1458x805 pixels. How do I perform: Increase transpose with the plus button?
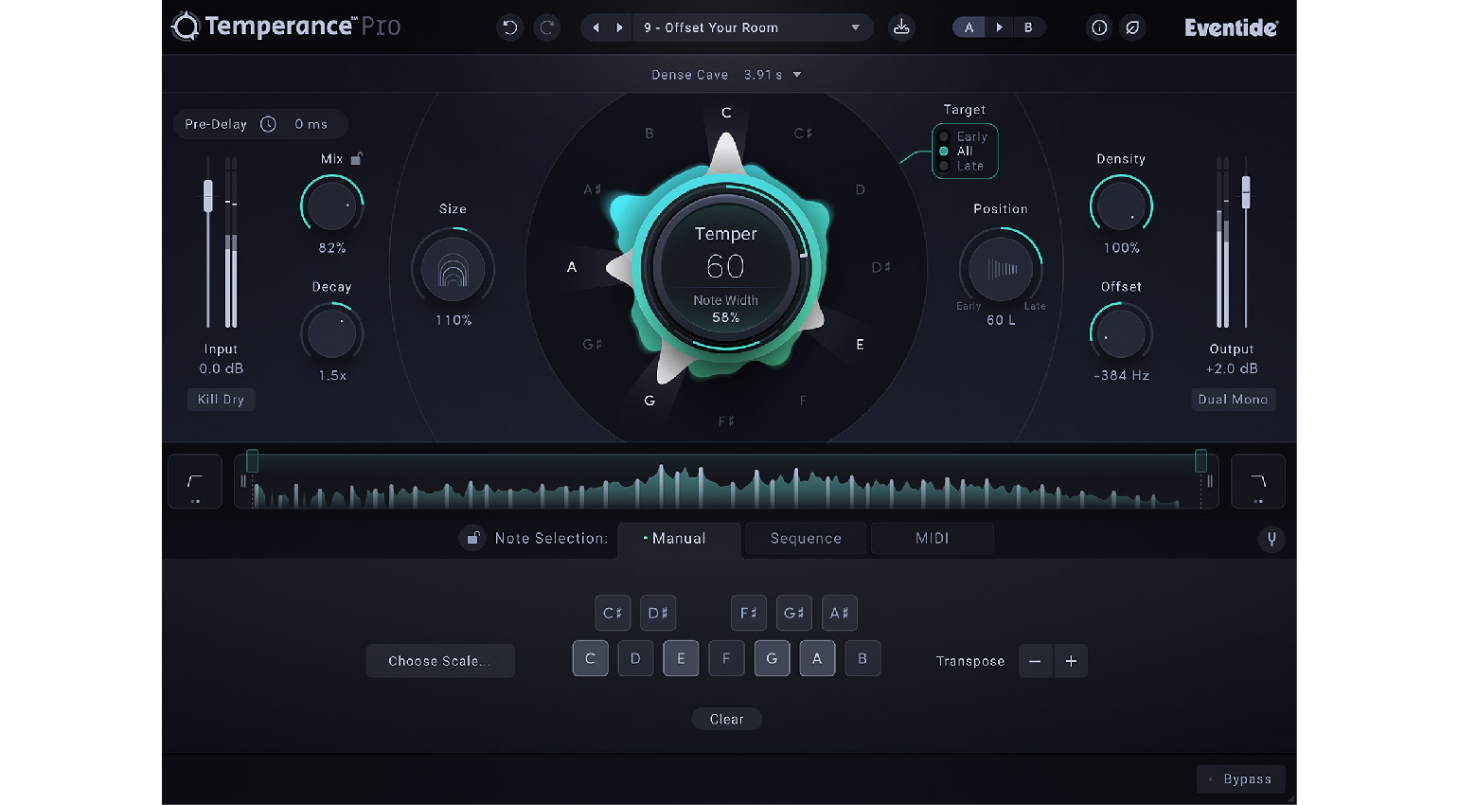click(1071, 661)
